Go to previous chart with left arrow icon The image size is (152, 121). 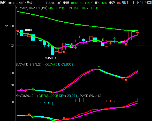[135, 3]
